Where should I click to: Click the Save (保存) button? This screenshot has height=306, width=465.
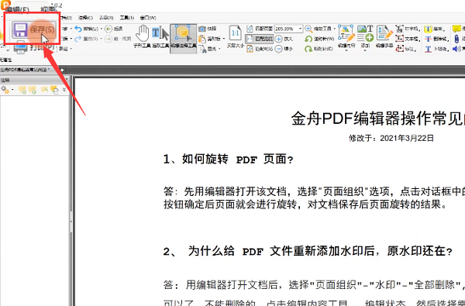[34, 29]
